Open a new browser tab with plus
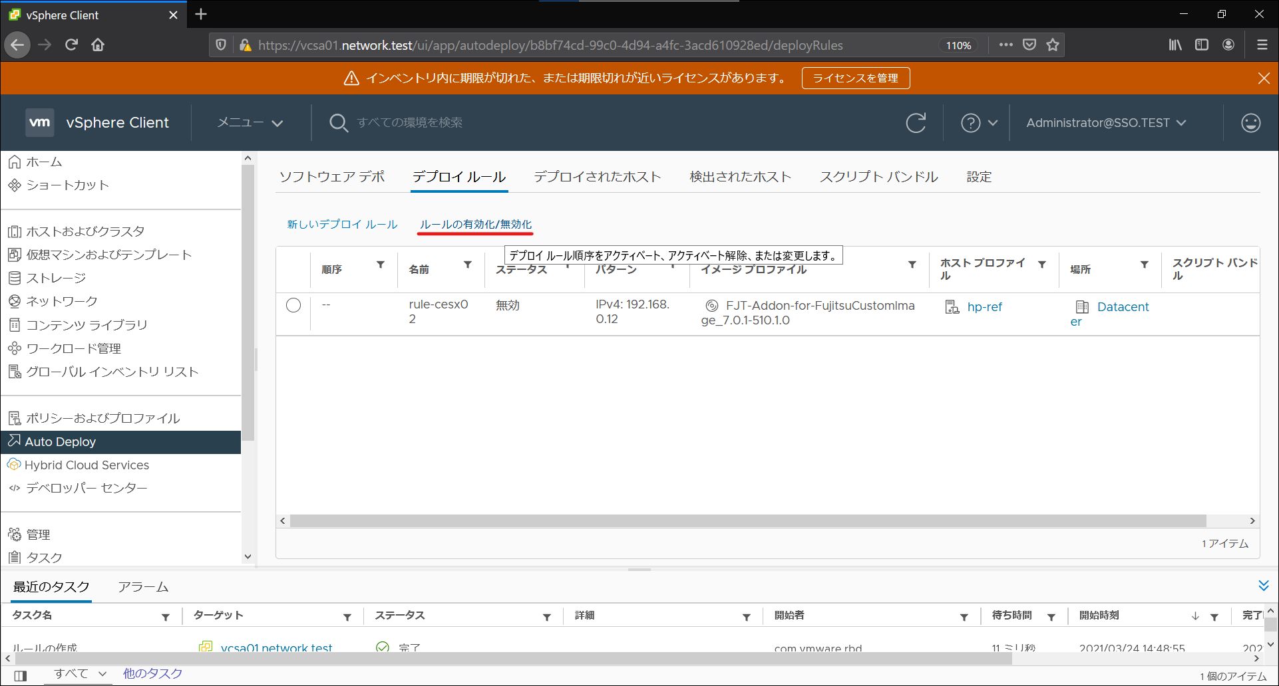 (201, 14)
